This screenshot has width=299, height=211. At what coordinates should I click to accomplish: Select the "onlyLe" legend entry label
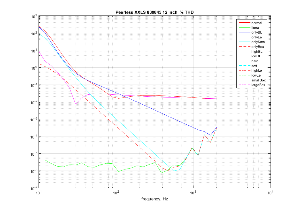pos(257,37)
